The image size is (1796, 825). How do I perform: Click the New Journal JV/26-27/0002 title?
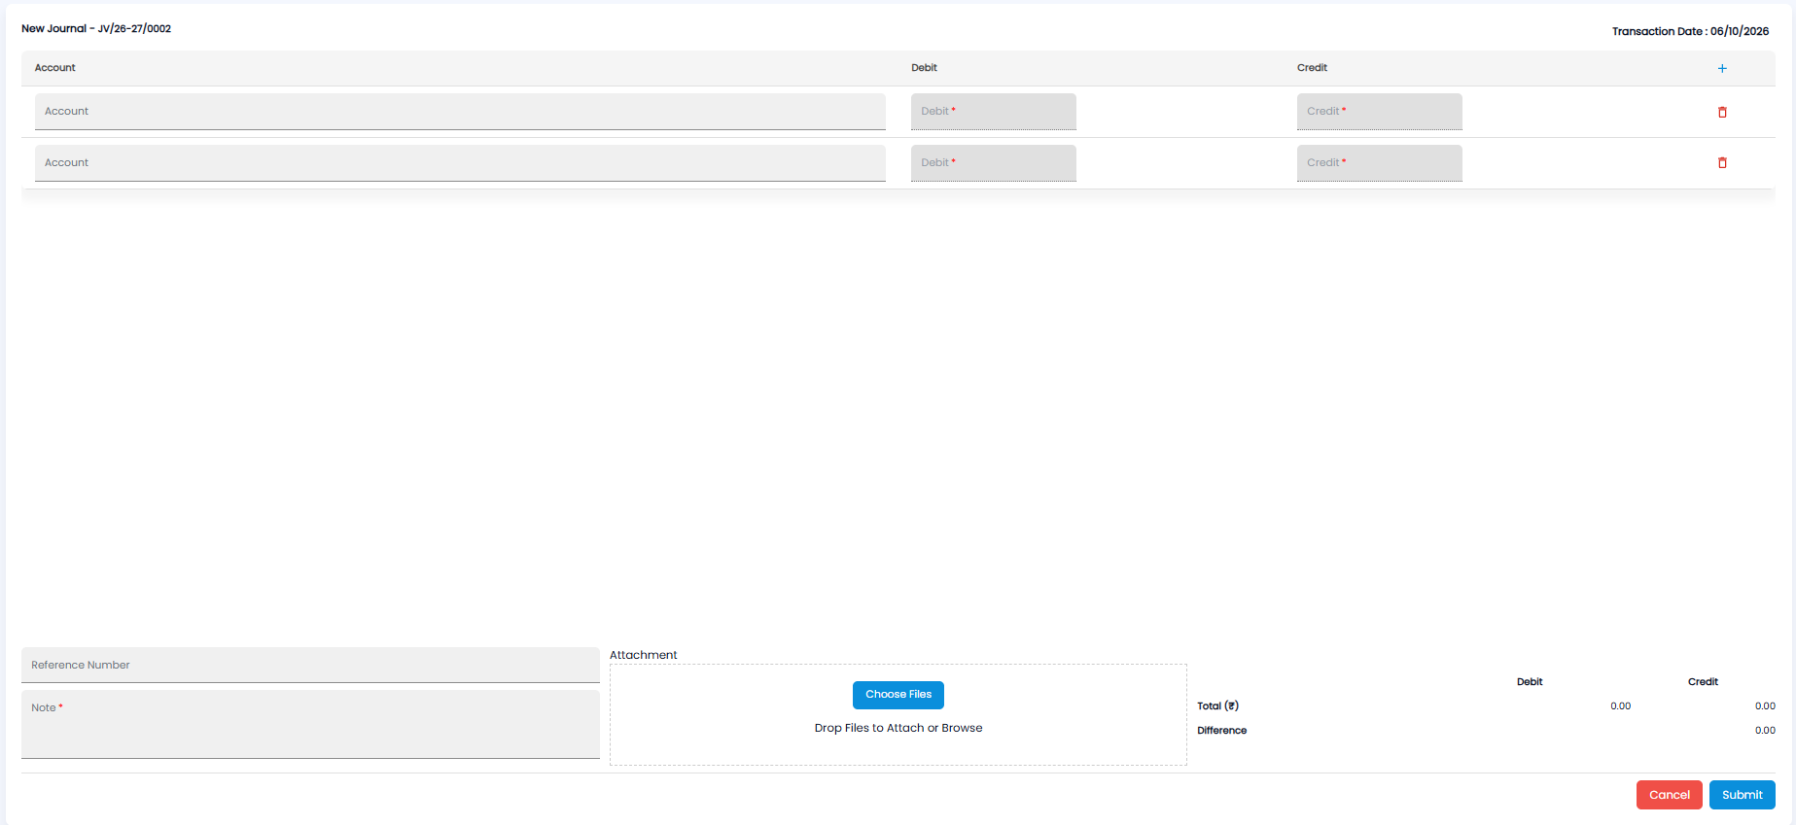point(96,28)
